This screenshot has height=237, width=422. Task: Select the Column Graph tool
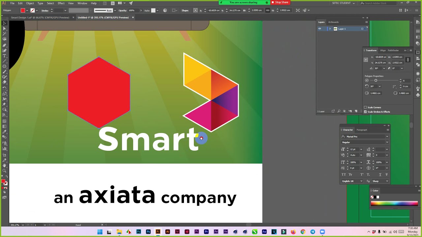(4, 149)
